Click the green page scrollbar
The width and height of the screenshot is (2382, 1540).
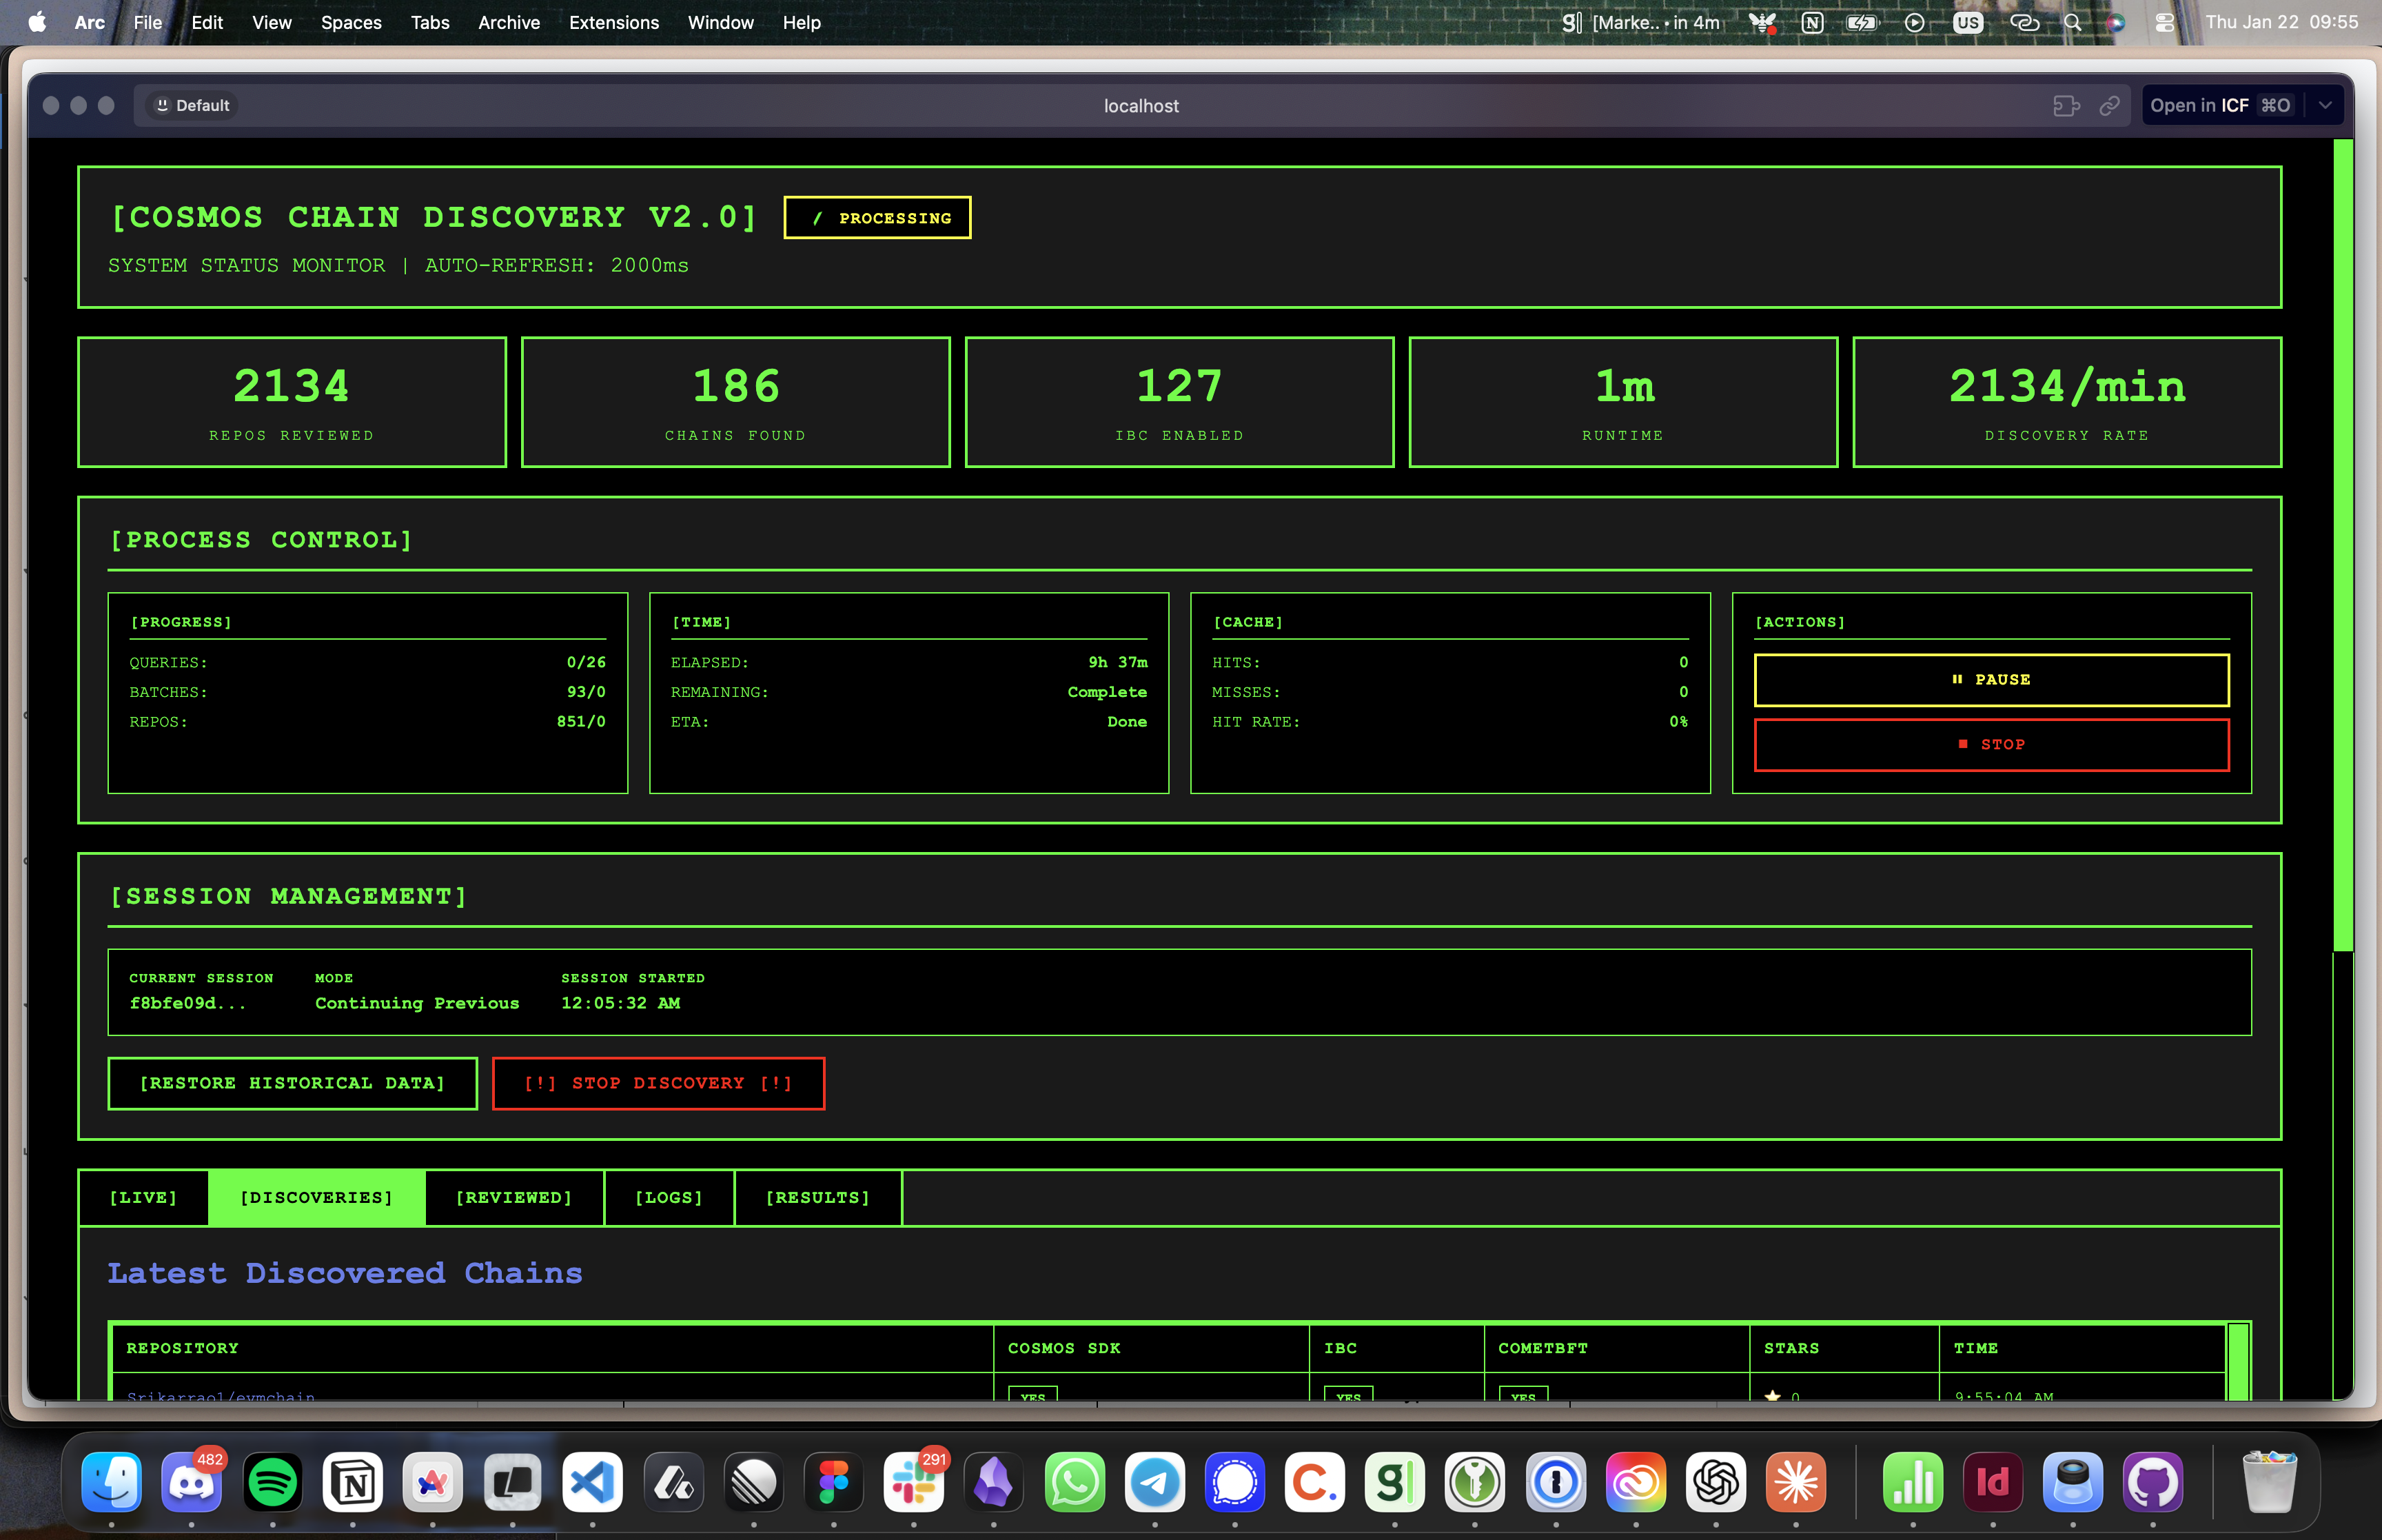coord(2342,545)
